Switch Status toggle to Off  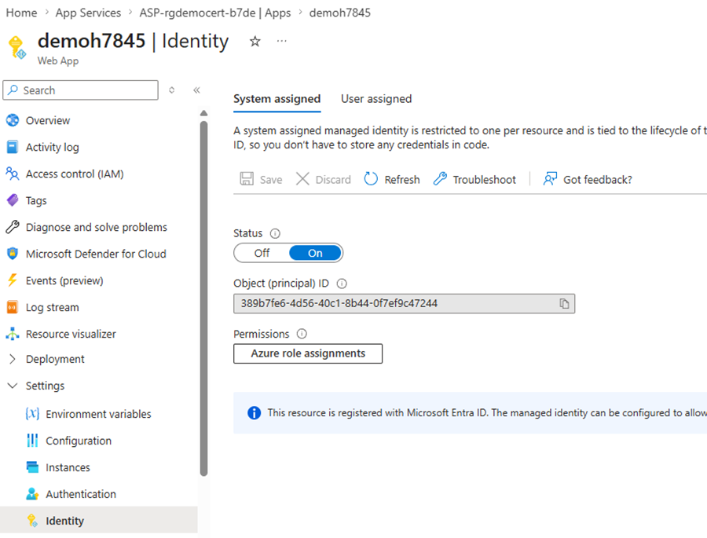point(262,253)
